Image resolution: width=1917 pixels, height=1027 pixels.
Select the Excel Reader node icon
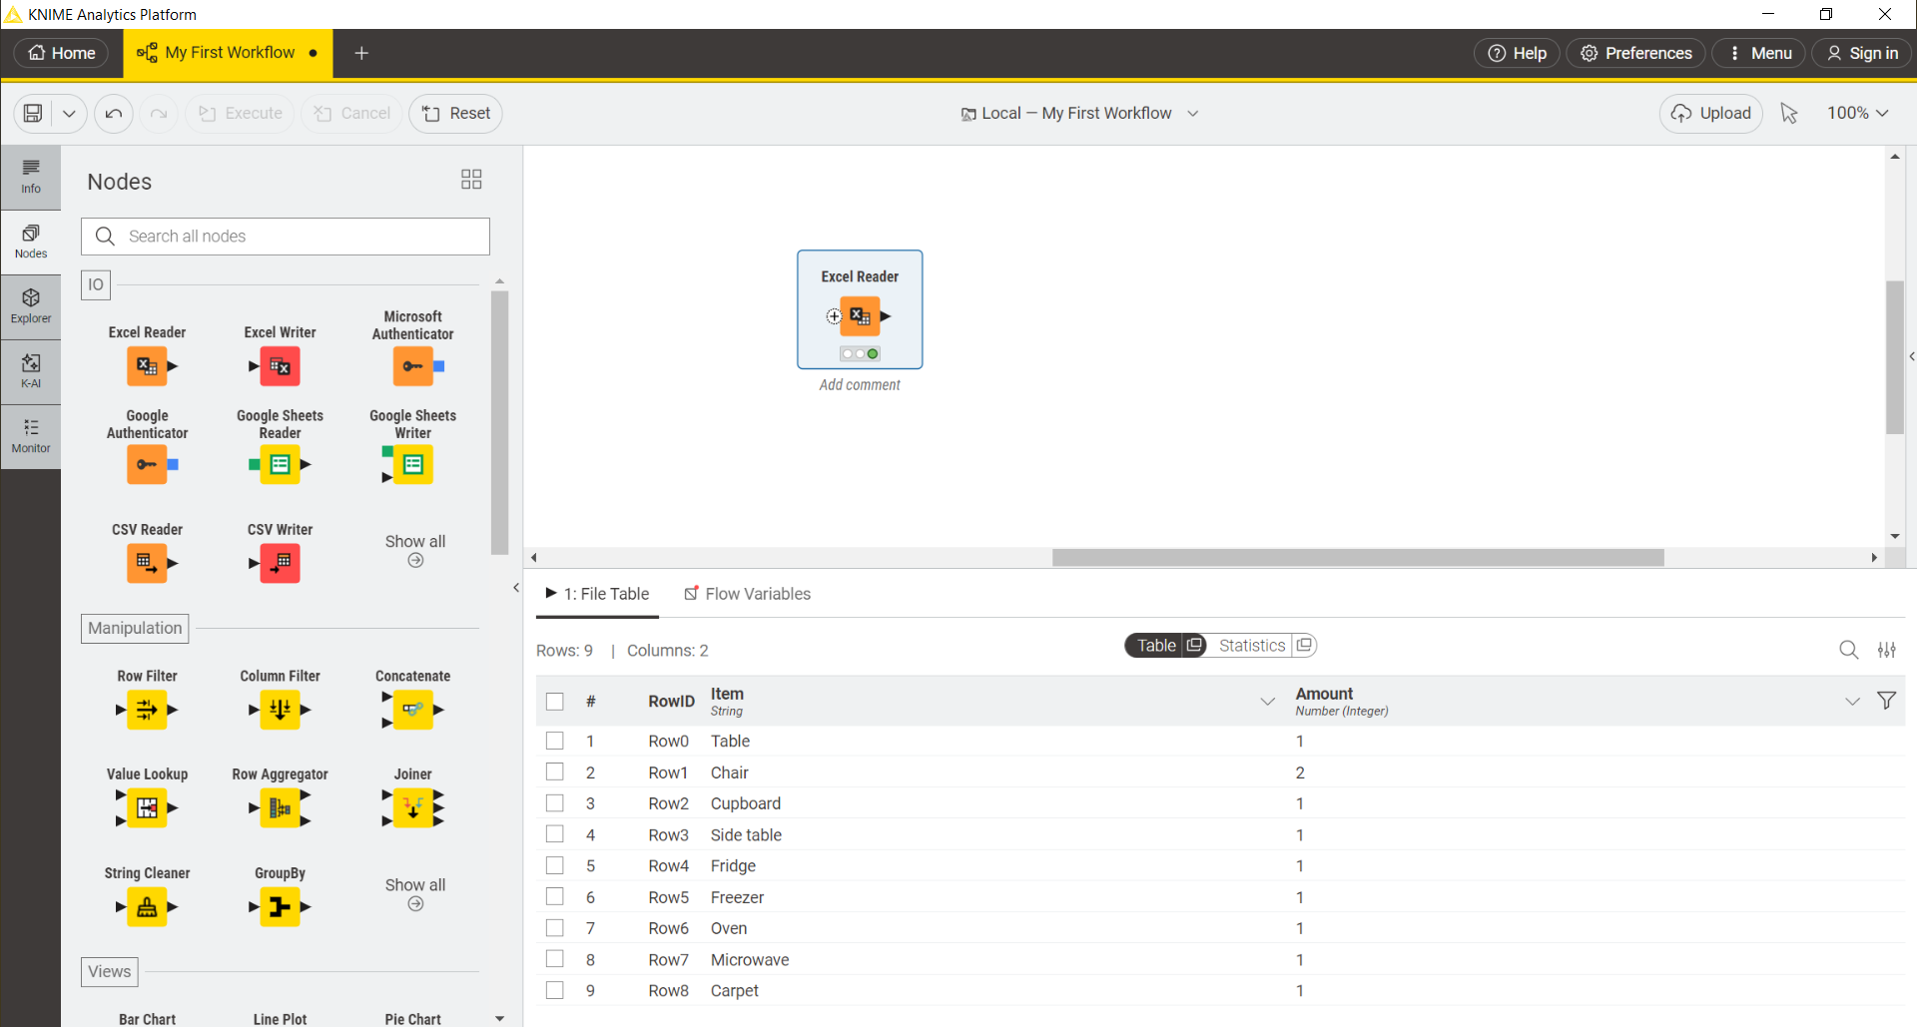[x=147, y=366]
